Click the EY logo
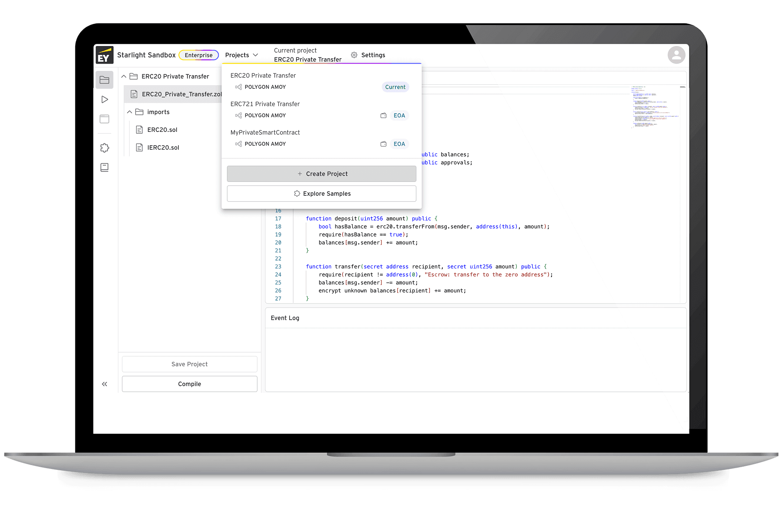Image resolution: width=783 pixels, height=522 pixels. (x=104, y=55)
